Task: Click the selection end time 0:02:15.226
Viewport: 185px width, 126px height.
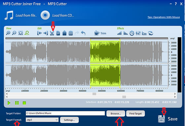Action: pos(122,102)
